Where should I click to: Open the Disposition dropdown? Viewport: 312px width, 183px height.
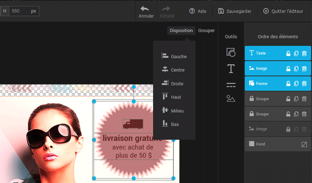tap(181, 31)
